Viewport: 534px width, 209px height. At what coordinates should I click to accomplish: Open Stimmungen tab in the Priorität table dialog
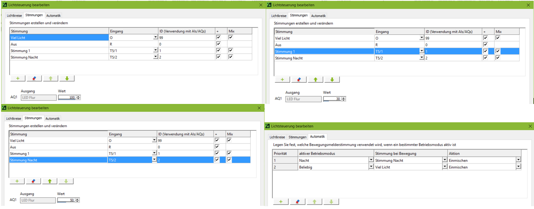pos(297,137)
